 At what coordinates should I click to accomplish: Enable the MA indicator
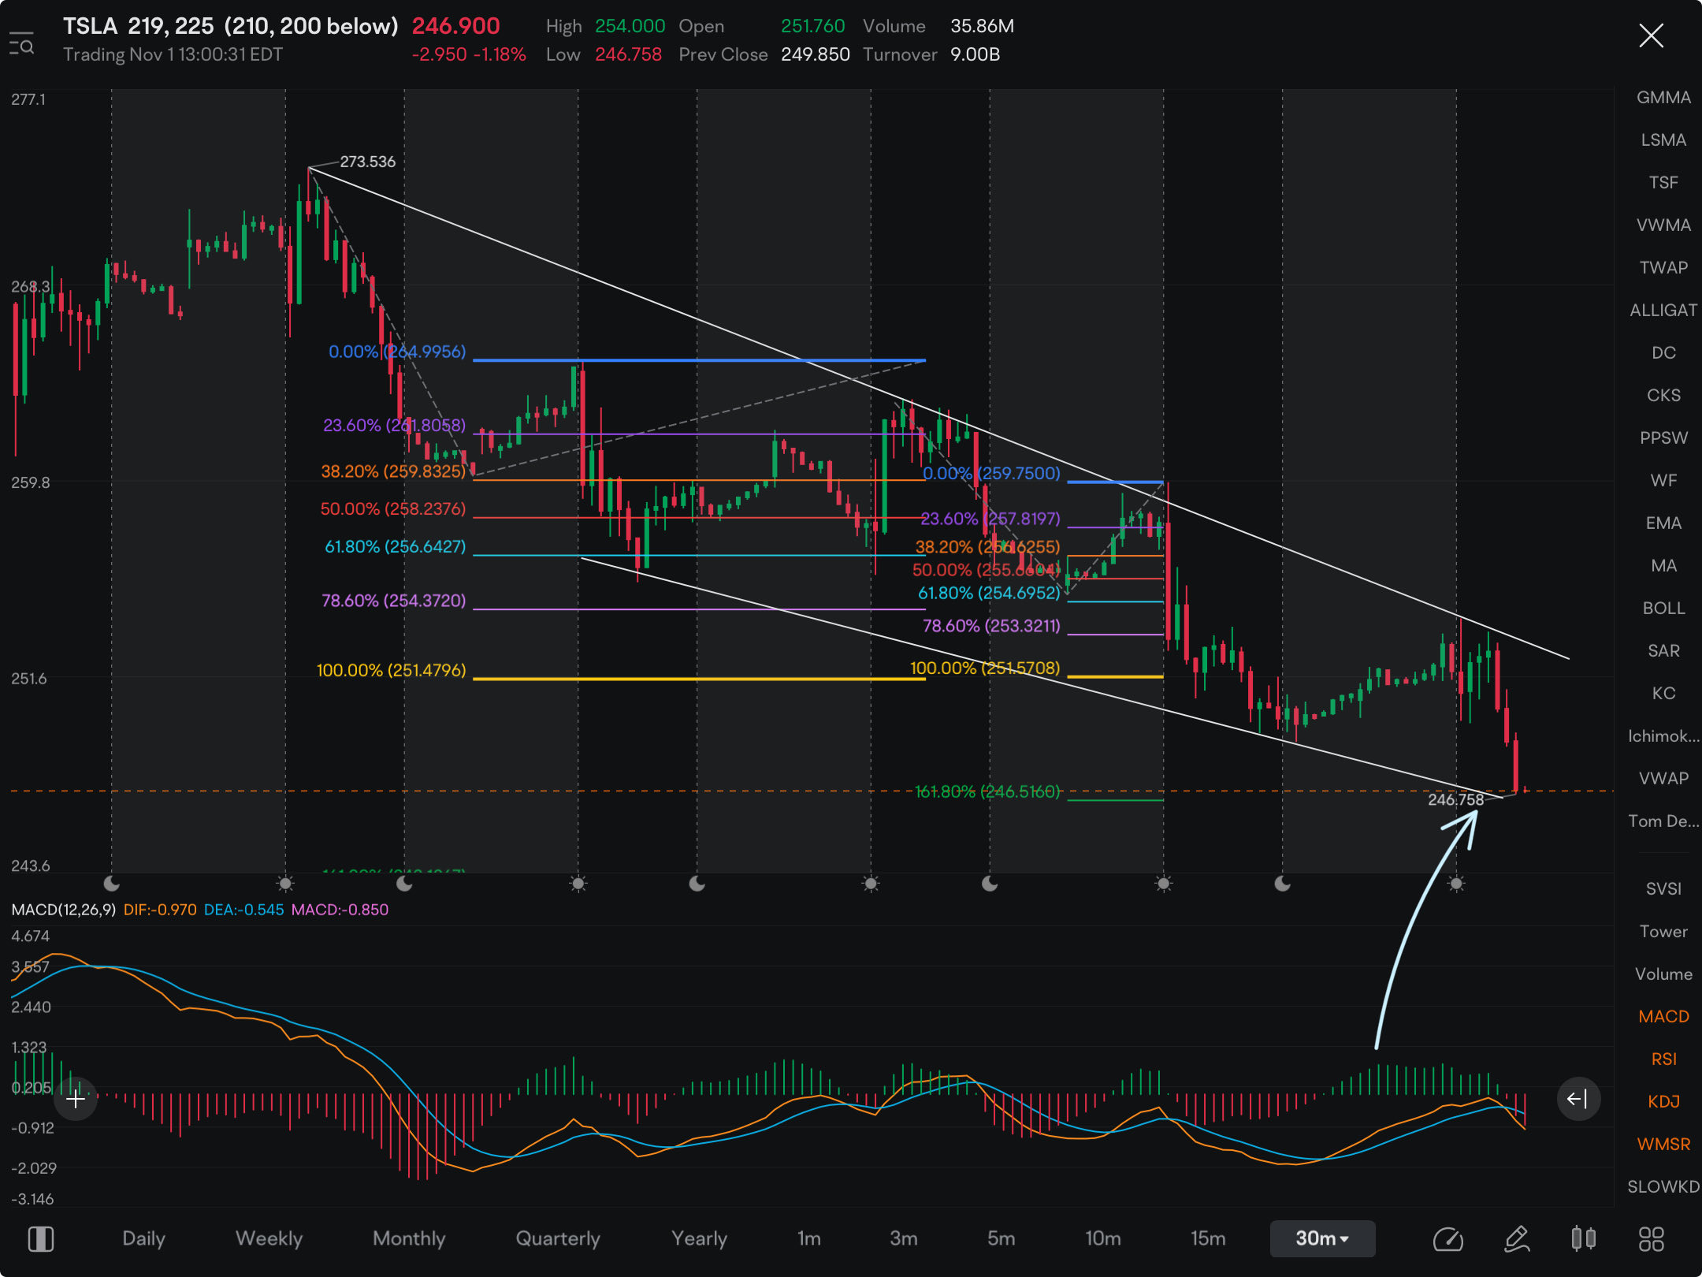tap(1663, 566)
